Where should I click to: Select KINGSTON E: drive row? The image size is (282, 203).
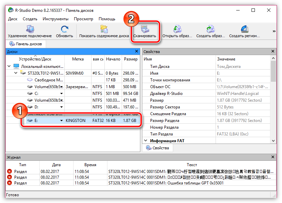point(81,121)
